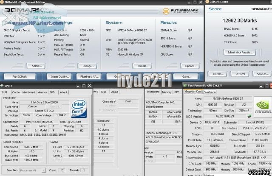The height and width of the screenshot is (176, 272).
Task: Click Select... under the Tests section
Action: 36,66
